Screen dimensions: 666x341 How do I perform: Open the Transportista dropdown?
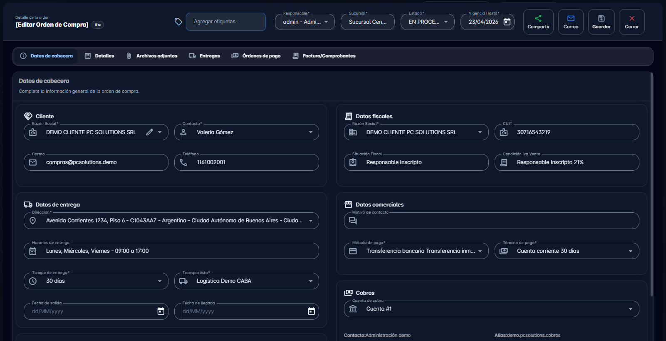(311, 281)
